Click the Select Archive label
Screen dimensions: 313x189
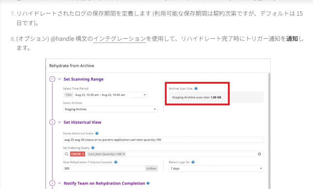pos(72,103)
